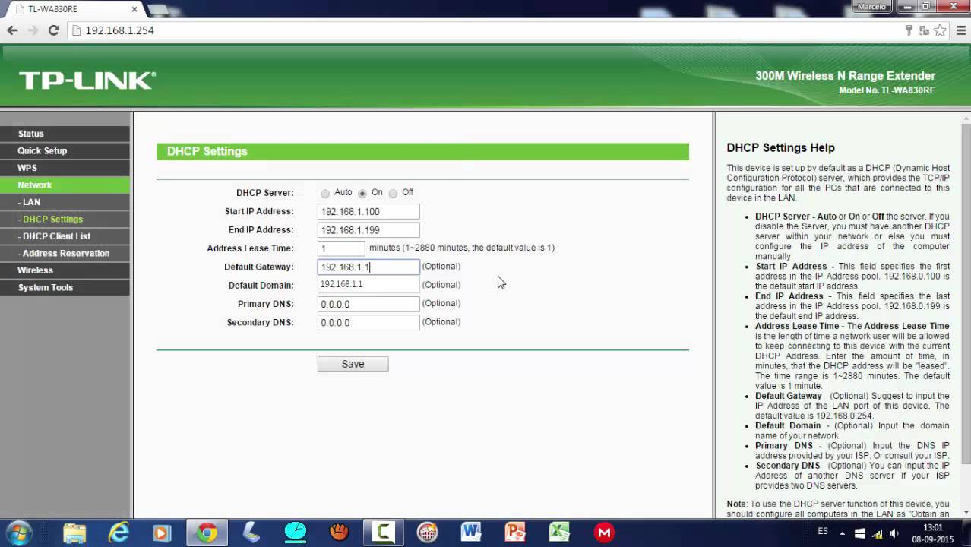Launch Excel from the taskbar
The image size is (971, 547).
pyautogui.click(x=559, y=532)
